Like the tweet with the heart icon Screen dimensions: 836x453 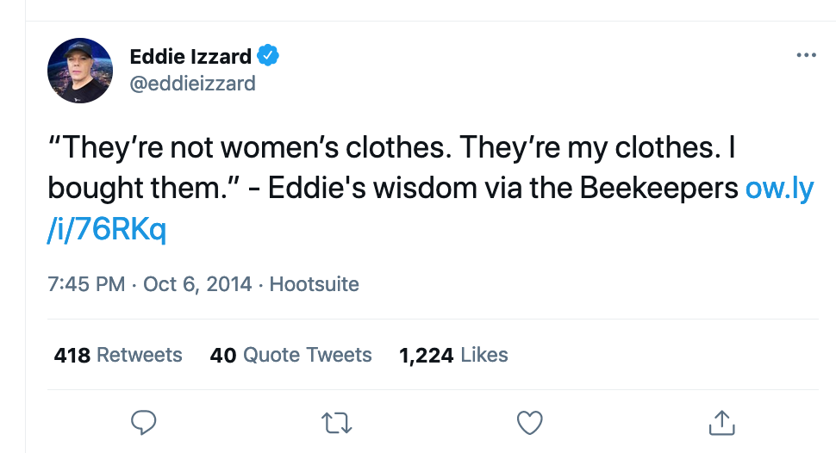(529, 421)
